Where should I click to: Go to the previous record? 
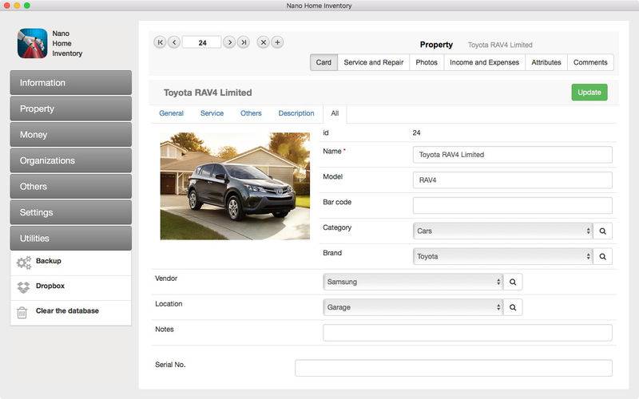click(174, 42)
